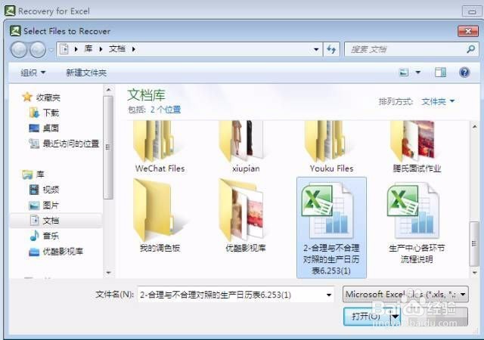Click the sidebar scrollbar thumb

[108, 147]
